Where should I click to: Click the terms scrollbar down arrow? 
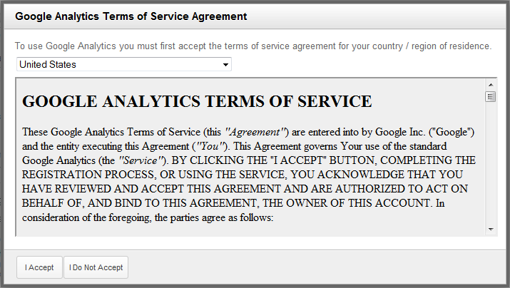pyautogui.click(x=491, y=230)
